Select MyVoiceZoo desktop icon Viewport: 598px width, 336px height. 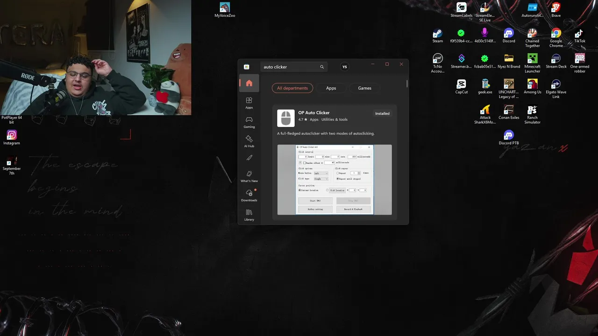pyautogui.click(x=225, y=10)
